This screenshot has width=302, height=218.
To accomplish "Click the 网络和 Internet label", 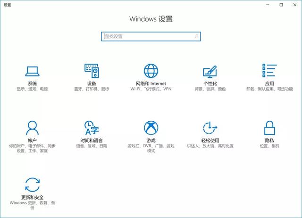I will coord(151,84).
